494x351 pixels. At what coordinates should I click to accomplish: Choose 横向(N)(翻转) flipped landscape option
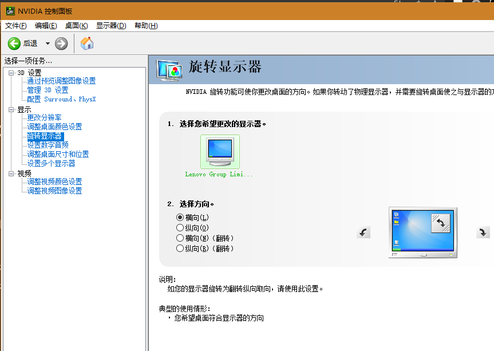180,238
